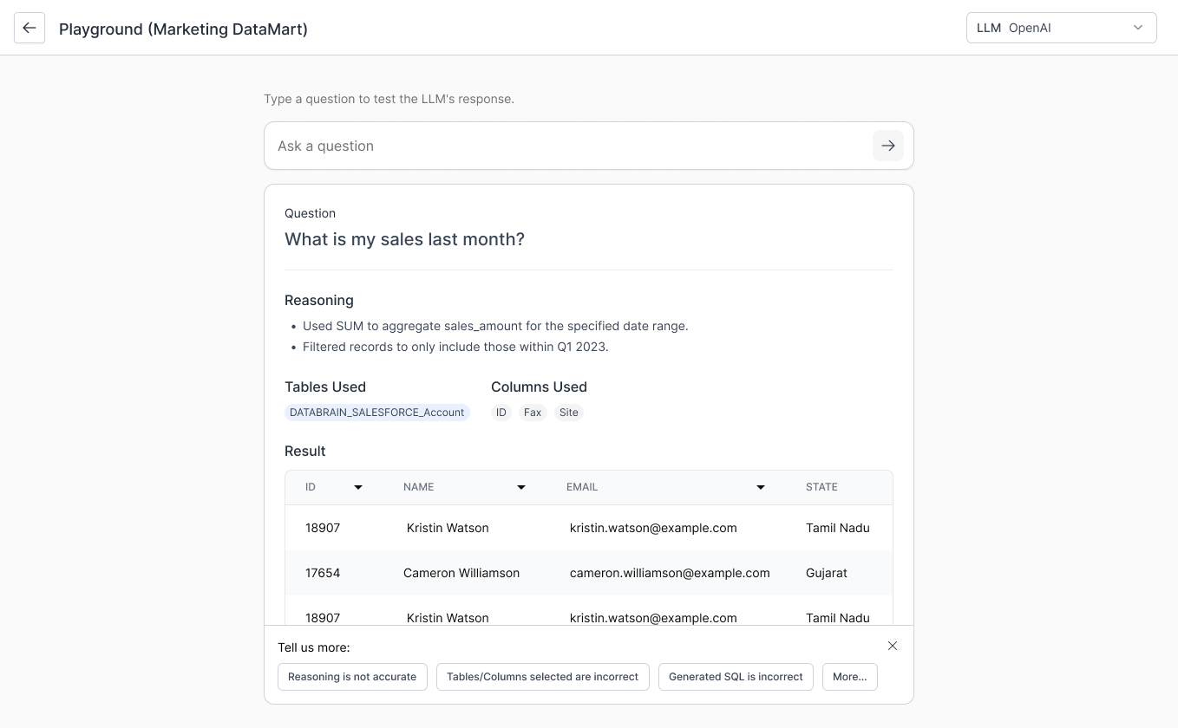Open the EMAIL column sort arrow
The image size is (1178, 728).
761,487
